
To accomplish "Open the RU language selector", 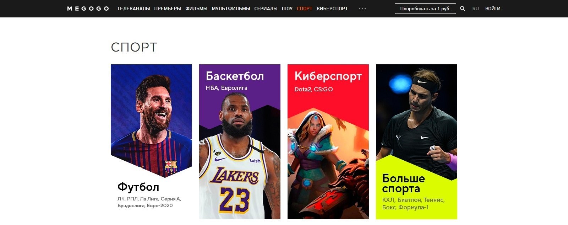I will coord(476,9).
